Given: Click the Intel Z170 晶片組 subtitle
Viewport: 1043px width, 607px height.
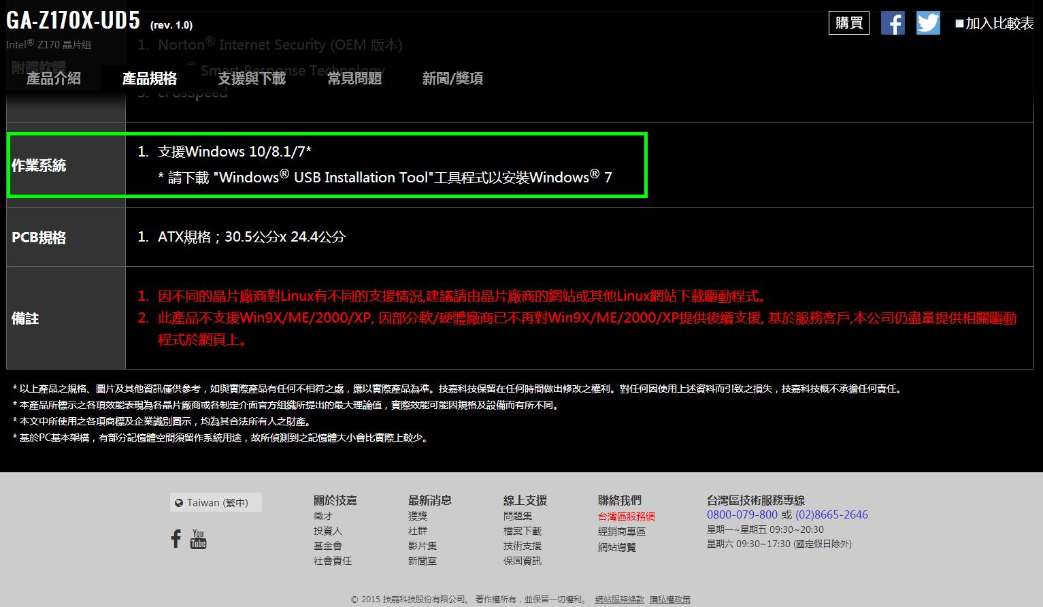Looking at the screenshot, I should (x=48, y=44).
